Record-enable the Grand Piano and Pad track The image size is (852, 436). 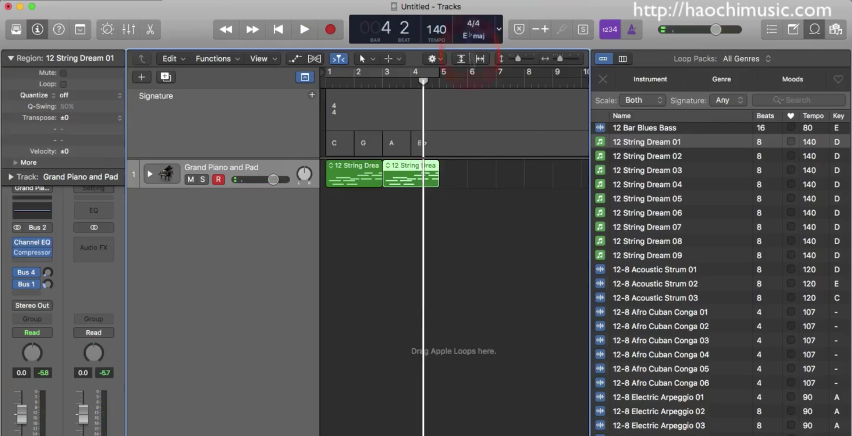point(218,180)
